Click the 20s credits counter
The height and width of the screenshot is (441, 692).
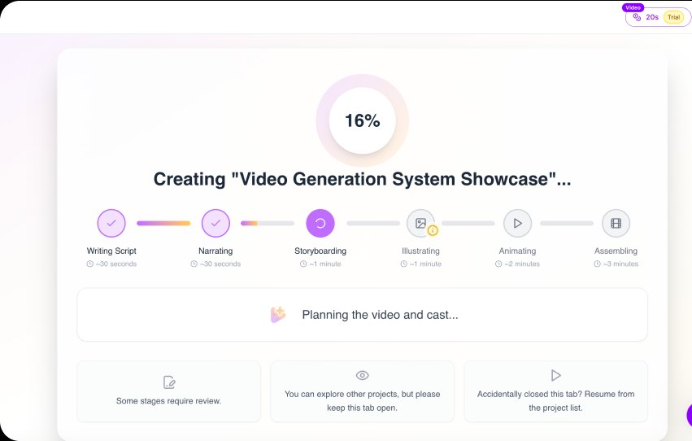652,17
